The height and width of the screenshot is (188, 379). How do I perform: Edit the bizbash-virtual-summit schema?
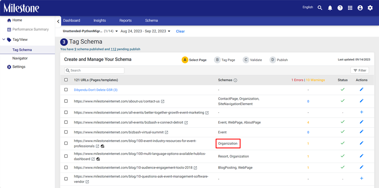[362, 132]
